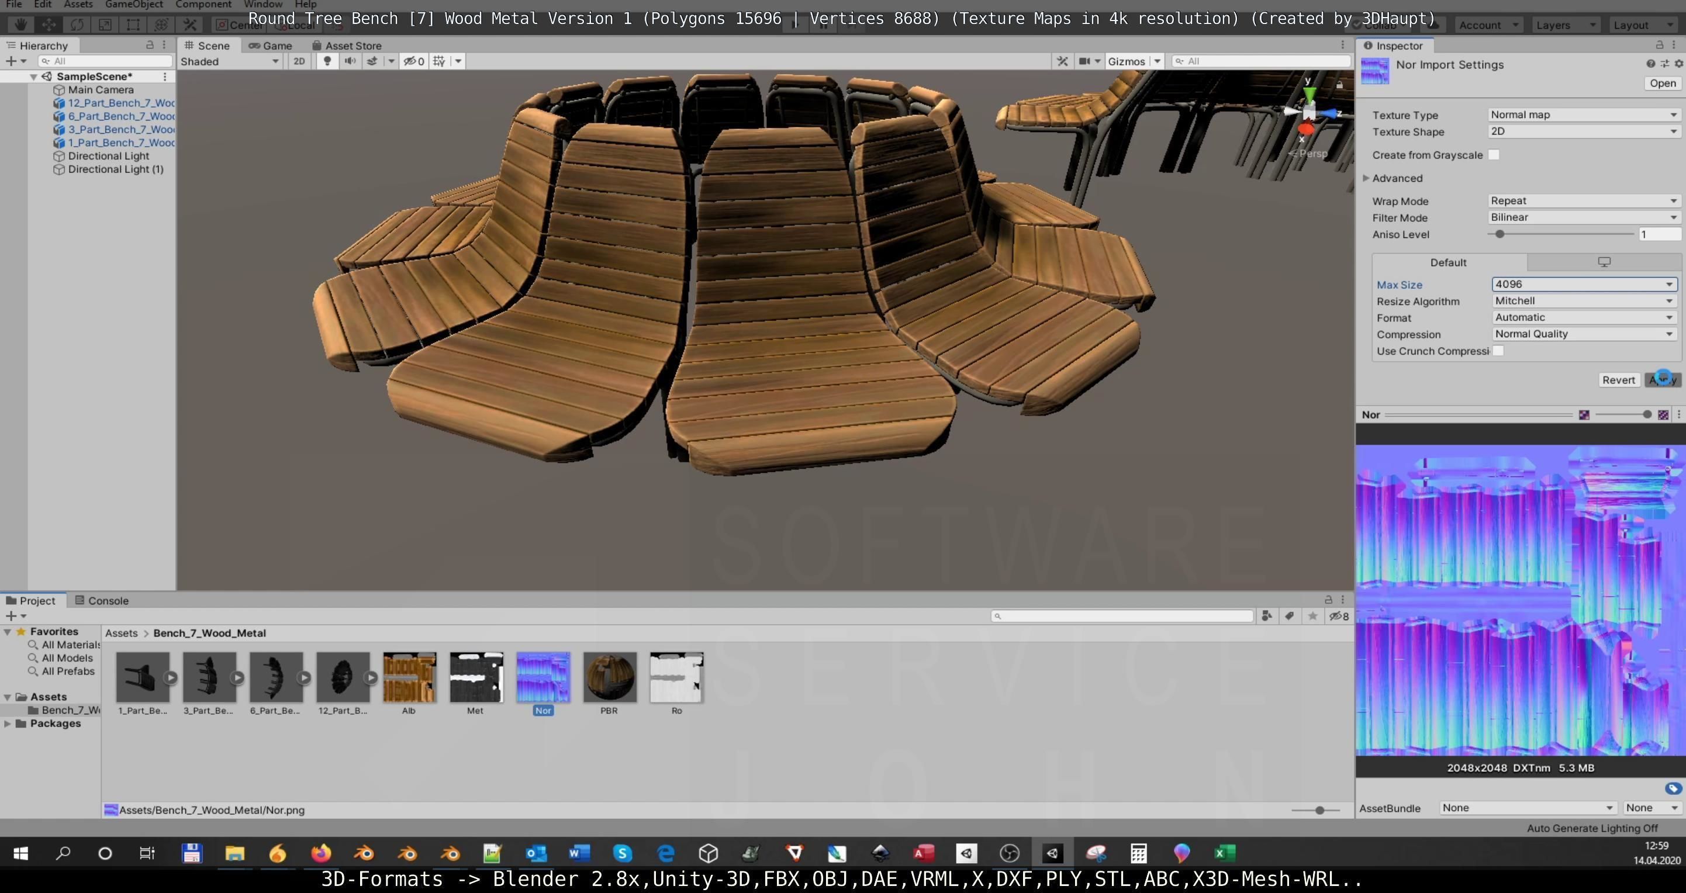Select the Rect Transform tool
Screen dimensions: 1686x893
point(133,25)
